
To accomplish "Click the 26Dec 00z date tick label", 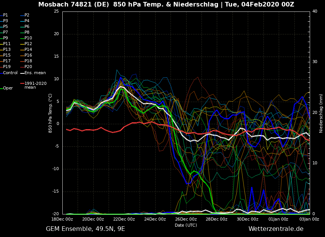I will click(186, 219).
